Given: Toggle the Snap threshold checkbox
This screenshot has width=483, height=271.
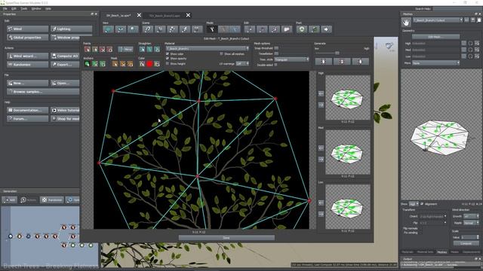Looking at the screenshot, I should pyautogui.click(x=276, y=48).
